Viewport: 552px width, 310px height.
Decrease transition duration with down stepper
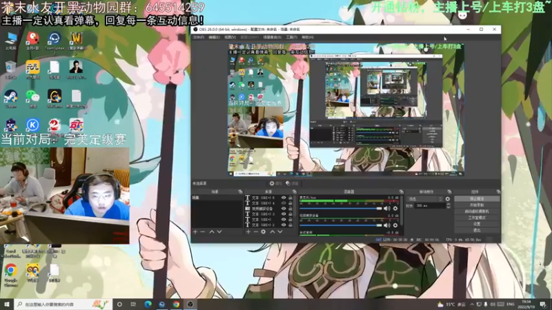pos(448,207)
